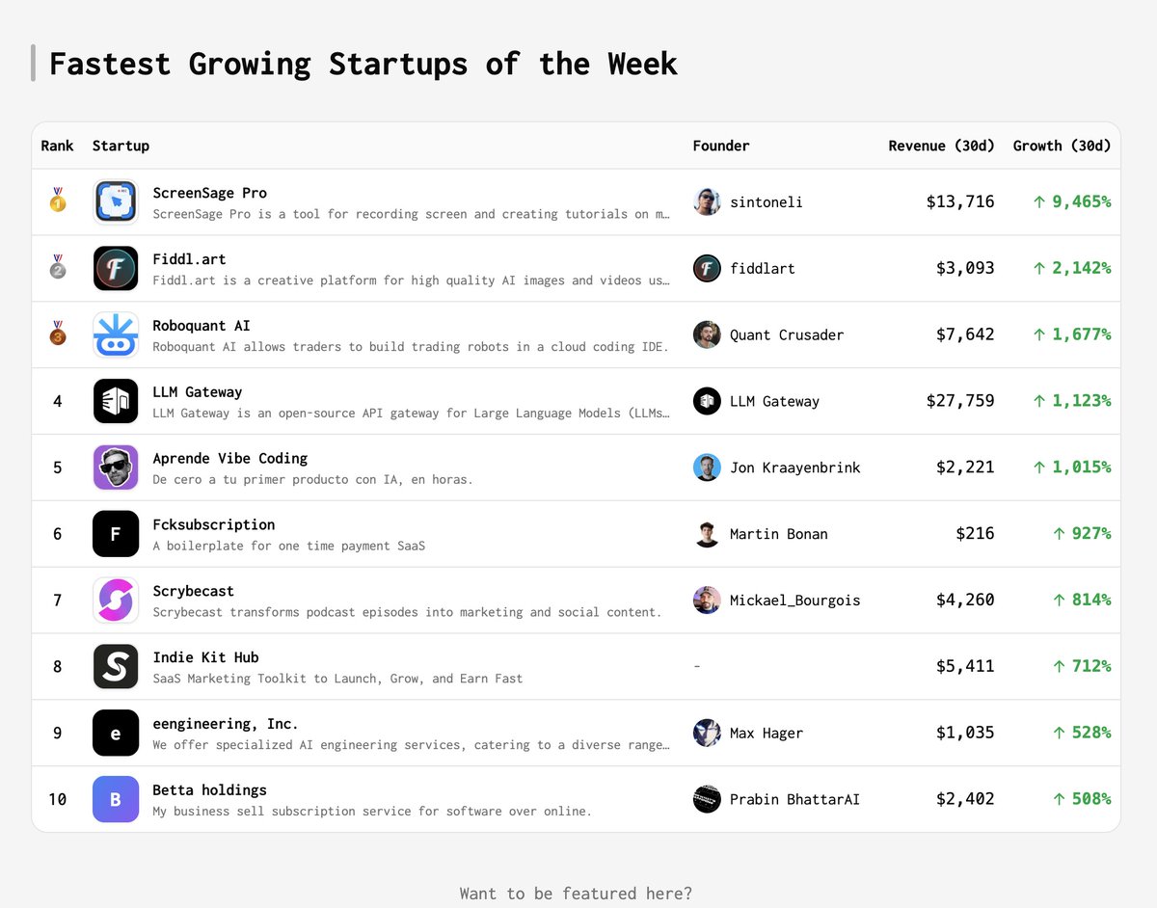
Task: Click the Fcksubscription F icon
Action: click(x=116, y=534)
